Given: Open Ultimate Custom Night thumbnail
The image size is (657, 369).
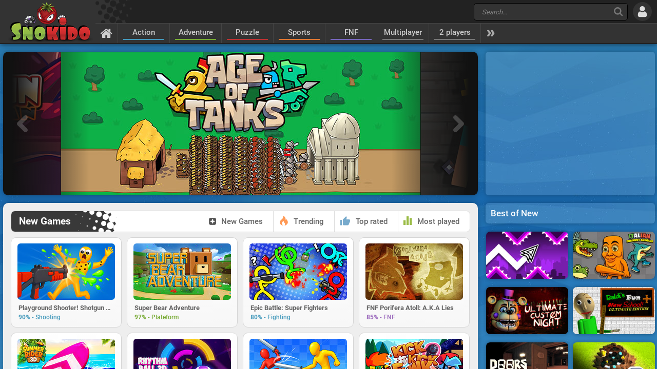Looking at the screenshot, I should (527, 311).
